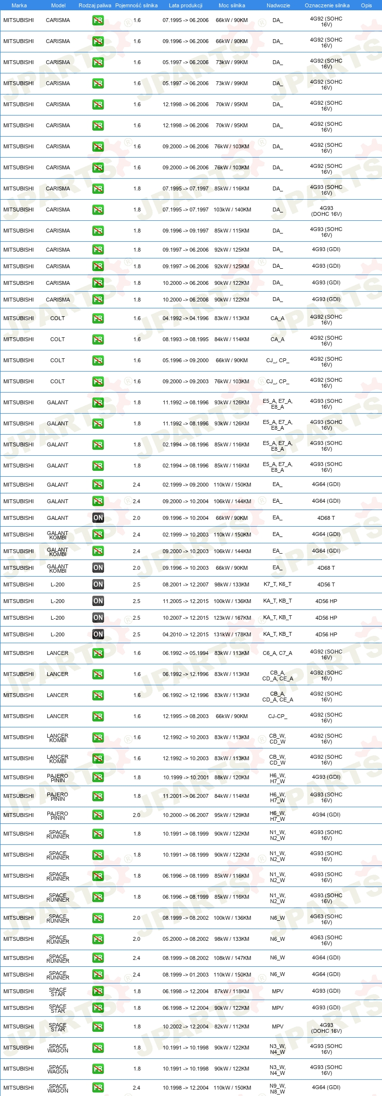Select the CJ-CP_ body code cell
The image size is (382, 1096).
(x=277, y=716)
